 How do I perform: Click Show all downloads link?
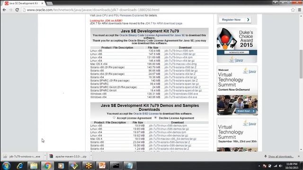[281, 156]
